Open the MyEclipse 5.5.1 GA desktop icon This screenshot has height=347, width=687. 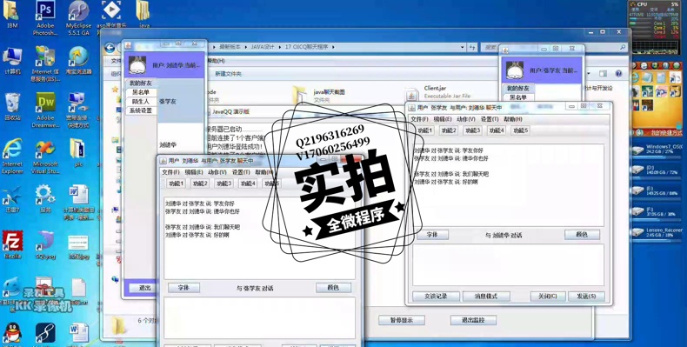tap(78, 17)
